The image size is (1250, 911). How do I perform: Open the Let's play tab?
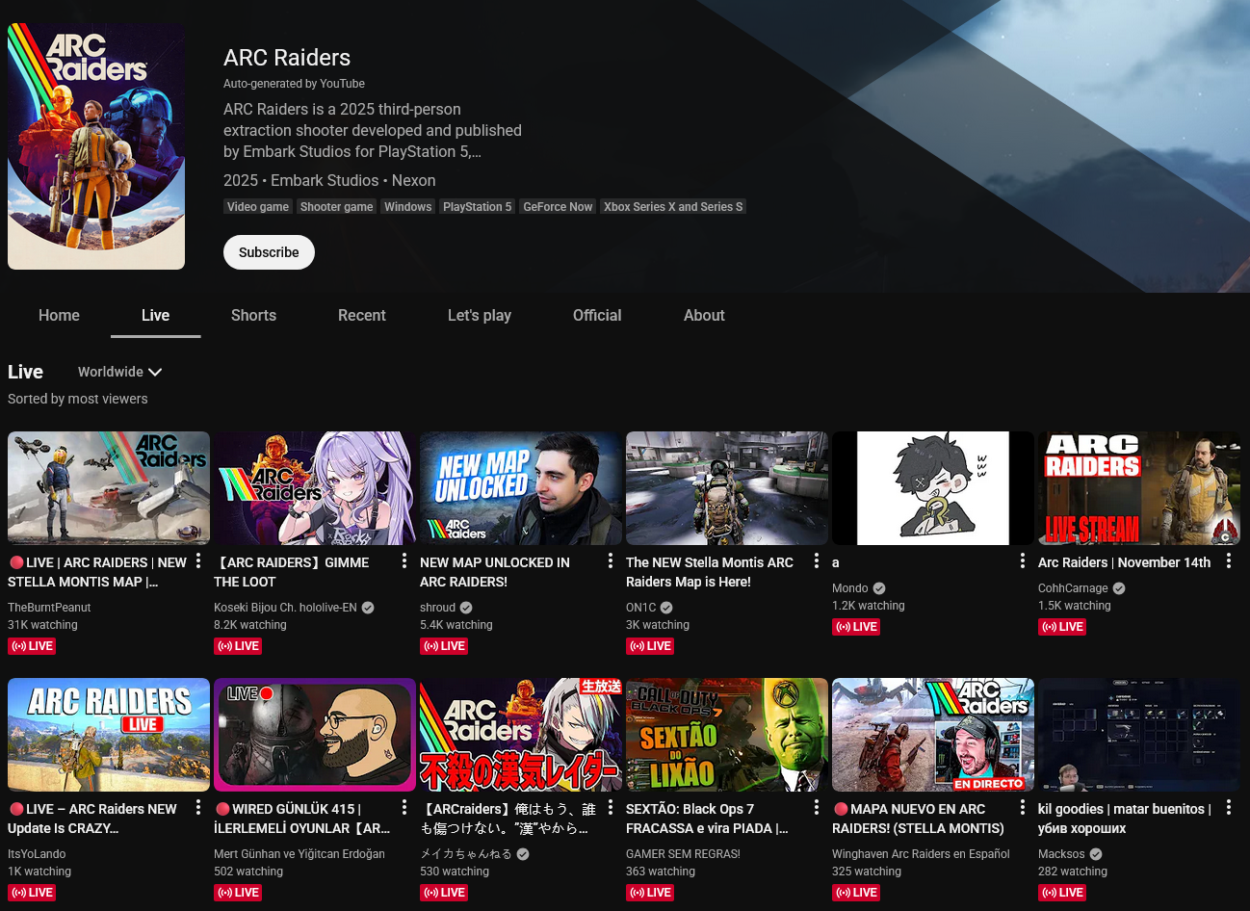click(479, 315)
